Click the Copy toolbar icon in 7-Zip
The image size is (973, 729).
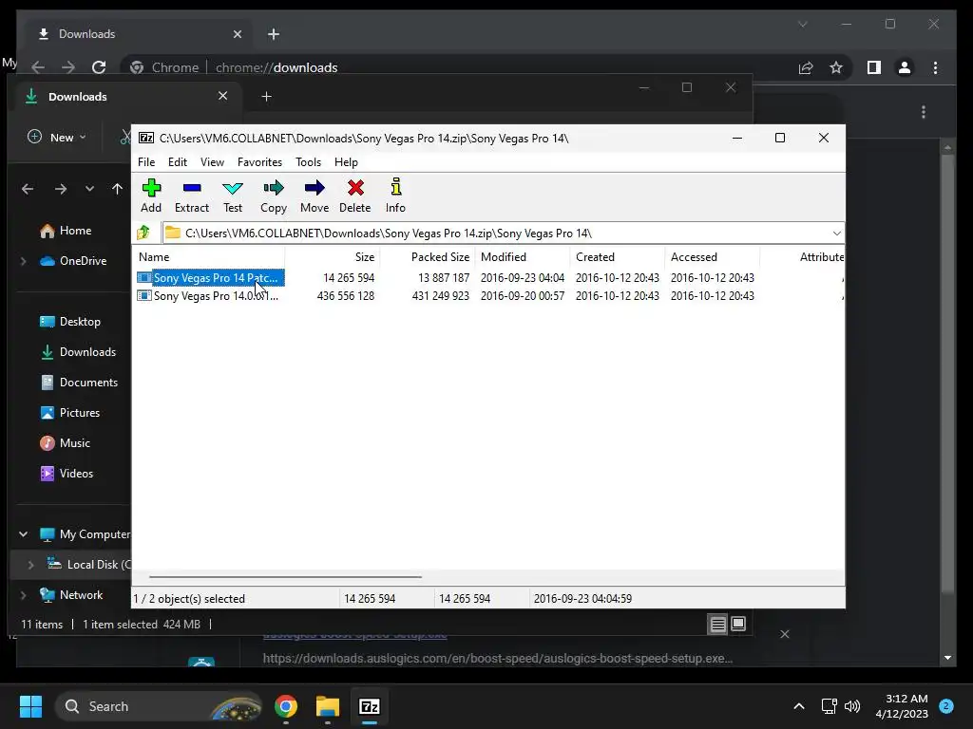[273, 196]
